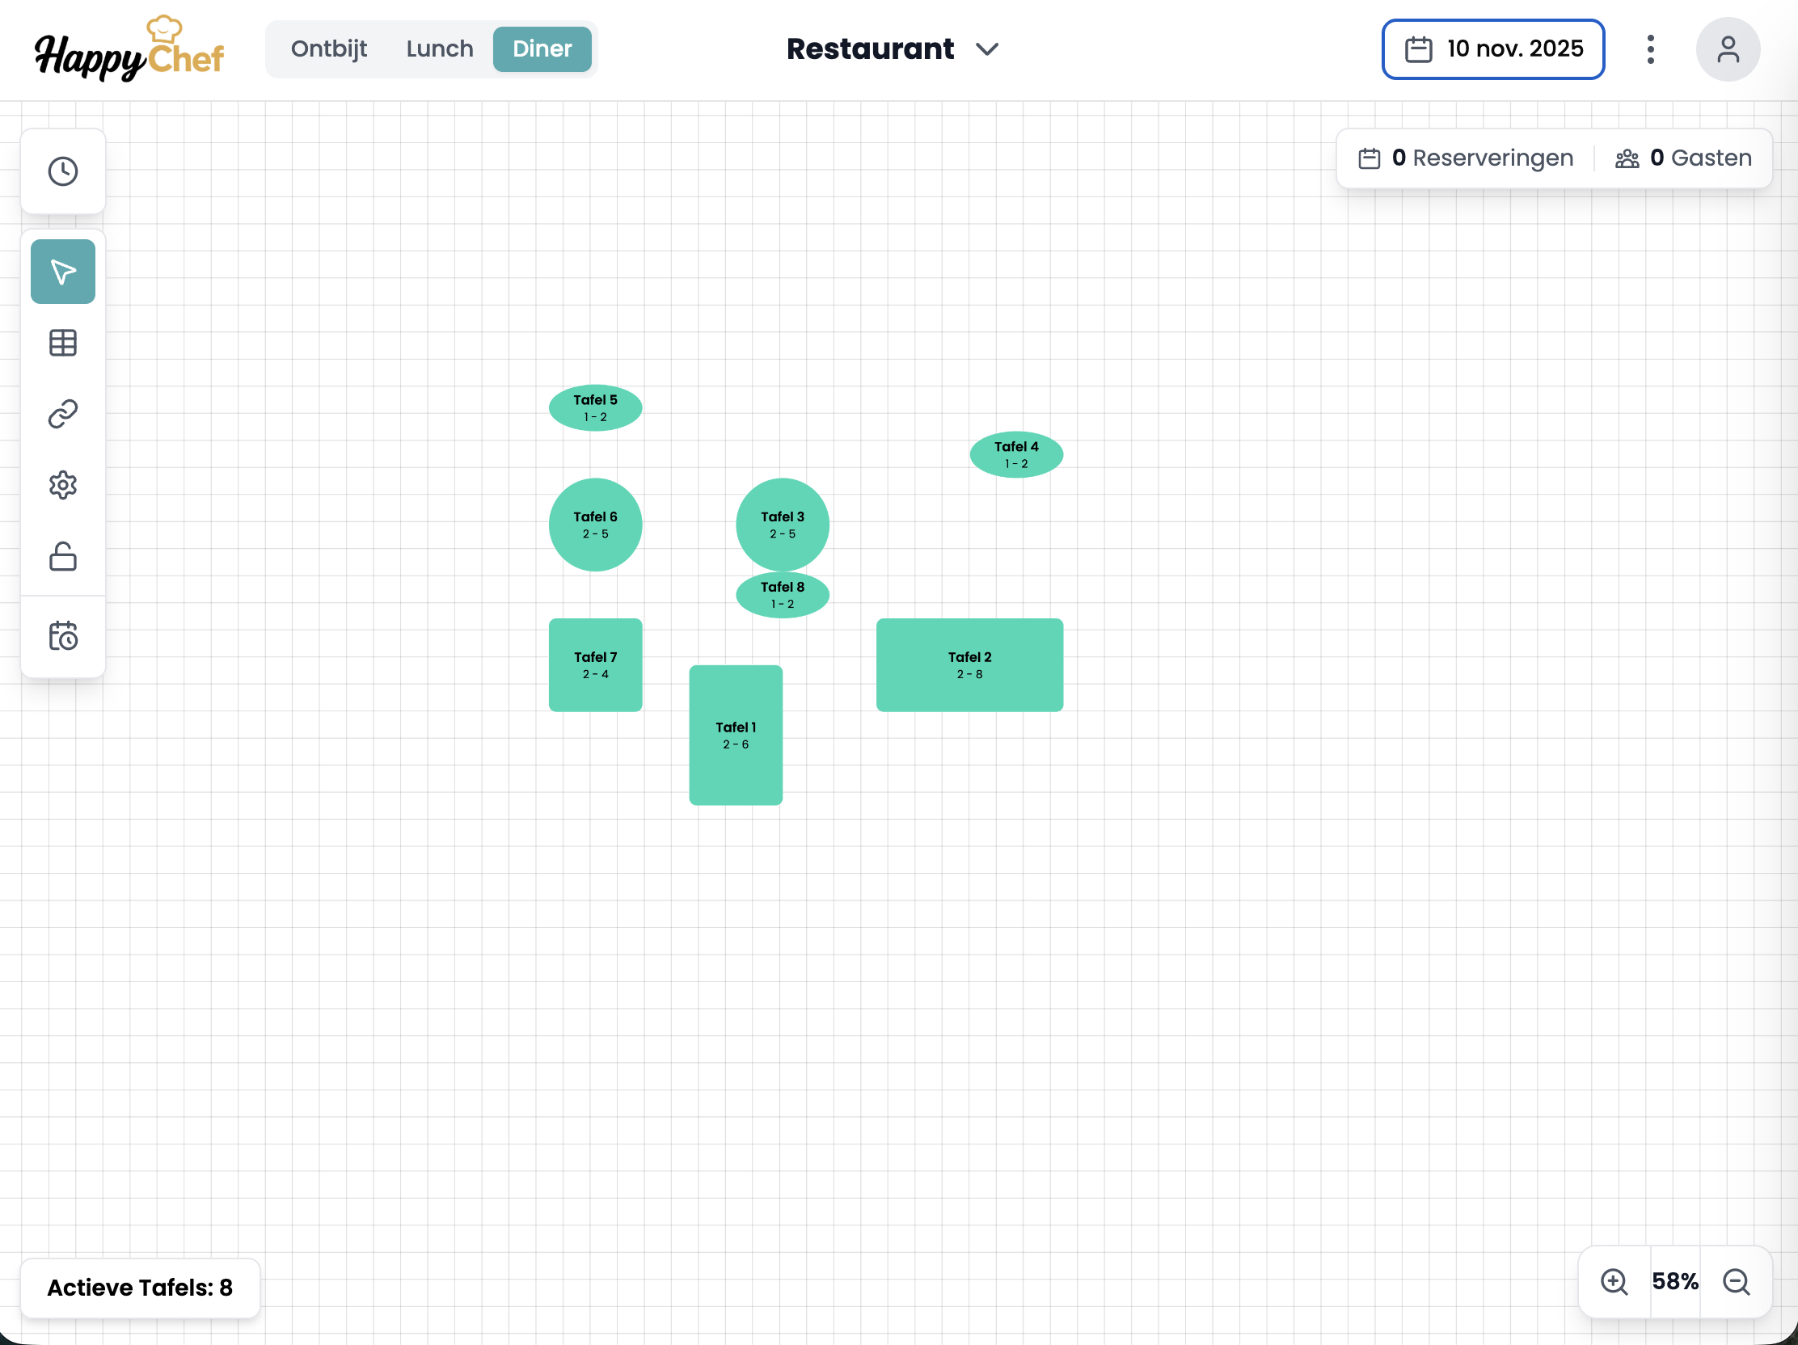Viewport: 1798px width, 1345px height.
Task: Toggle the layout lock icon
Action: (62, 557)
